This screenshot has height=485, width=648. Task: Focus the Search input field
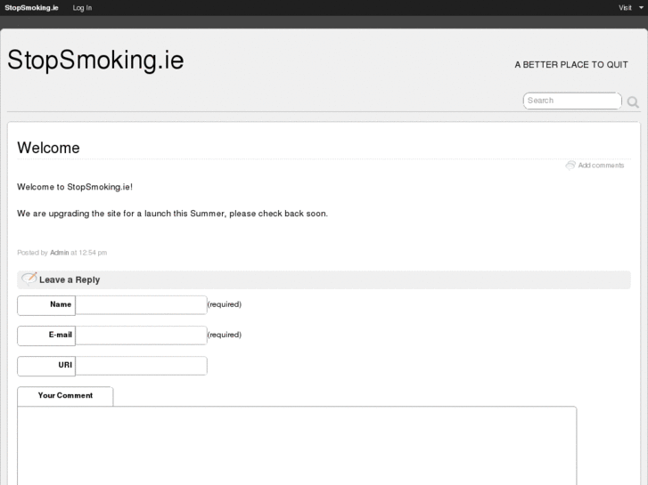571,101
